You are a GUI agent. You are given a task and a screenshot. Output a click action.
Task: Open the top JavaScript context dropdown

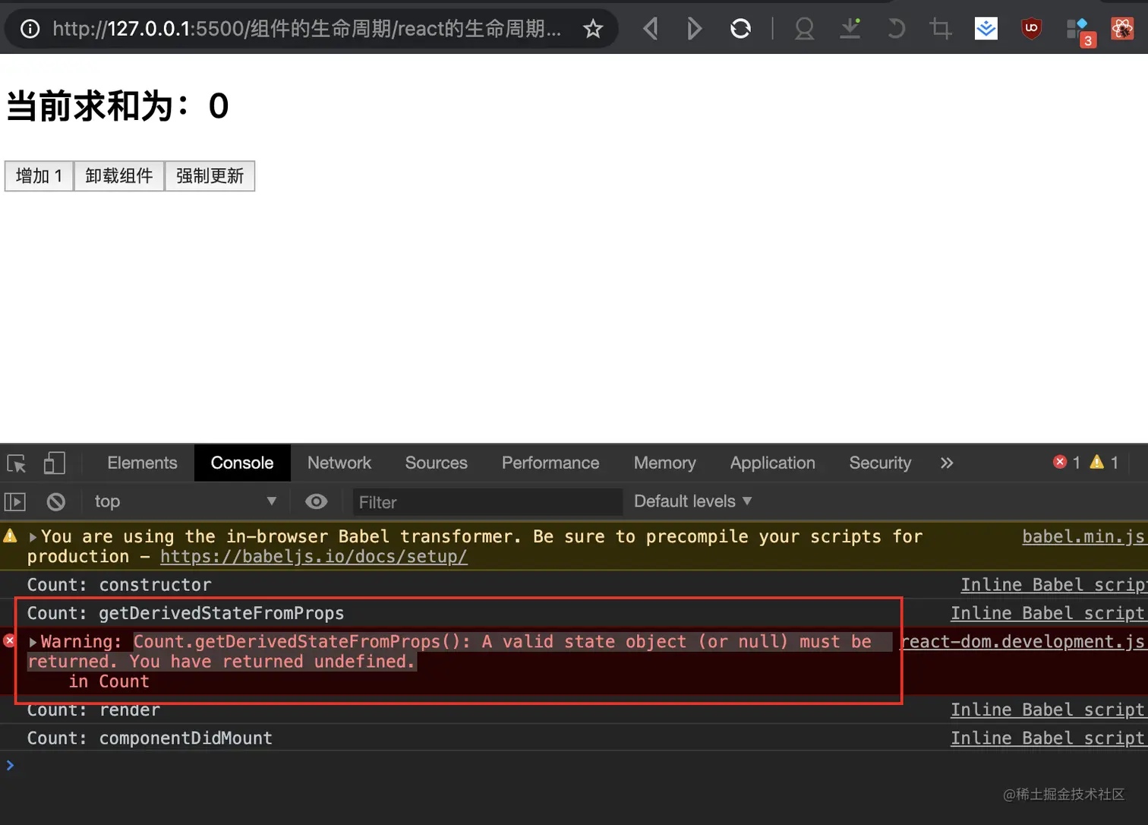pyautogui.click(x=185, y=501)
